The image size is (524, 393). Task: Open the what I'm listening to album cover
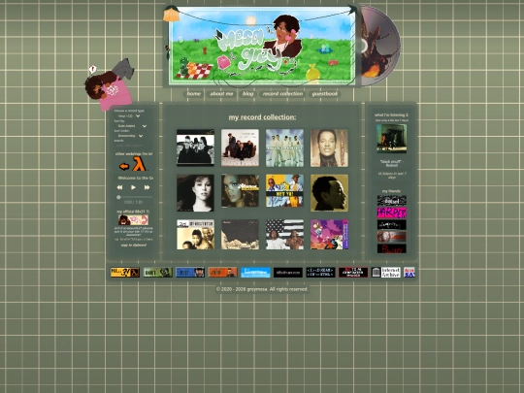point(391,139)
